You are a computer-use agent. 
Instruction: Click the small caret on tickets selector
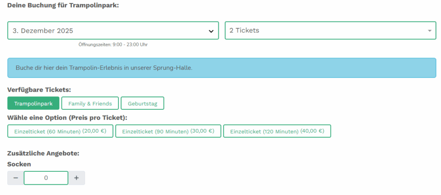[429, 31]
